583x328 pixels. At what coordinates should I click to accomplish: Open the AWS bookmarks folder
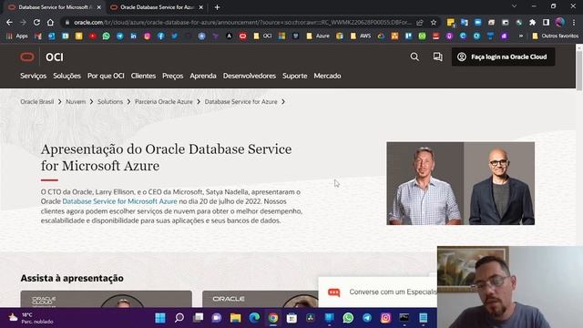coord(361,36)
